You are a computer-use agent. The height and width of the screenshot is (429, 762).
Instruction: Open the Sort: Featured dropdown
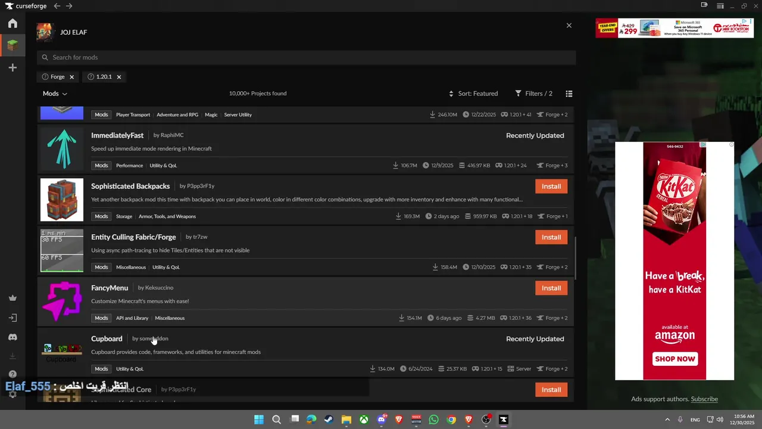473,94
